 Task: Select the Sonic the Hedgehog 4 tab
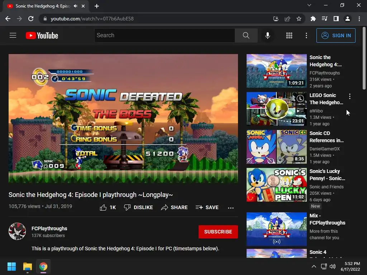point(43,6)
